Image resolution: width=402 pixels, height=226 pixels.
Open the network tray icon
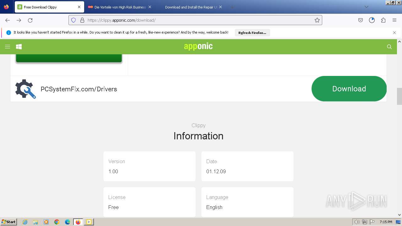[365, 222]
